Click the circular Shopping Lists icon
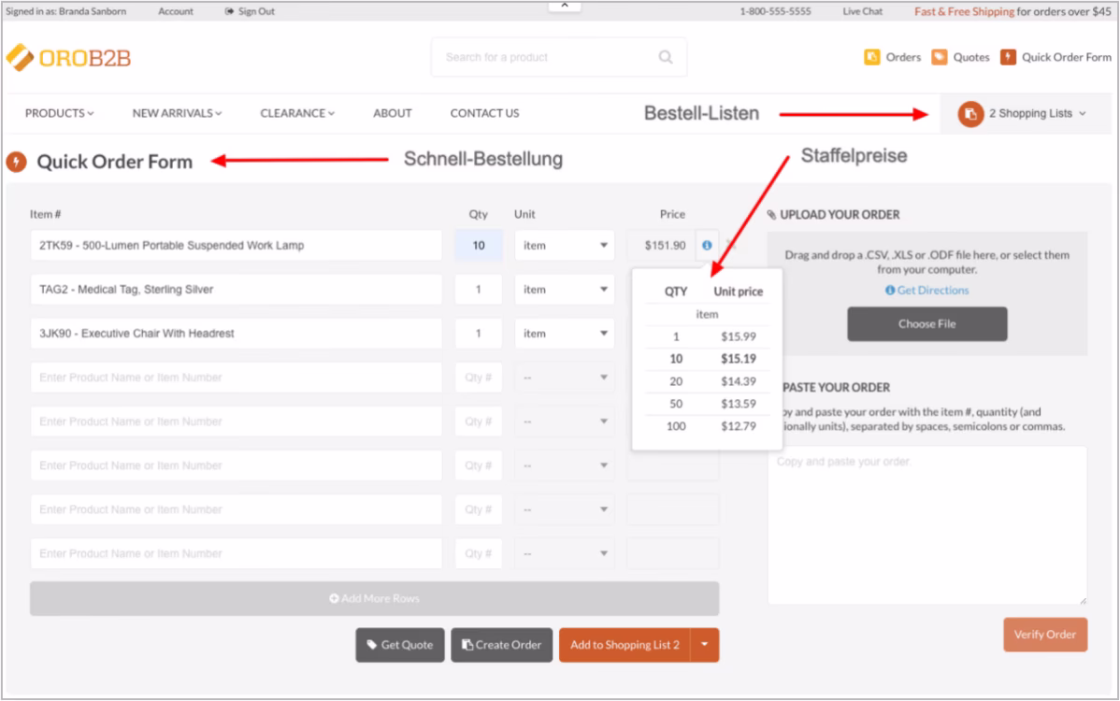The height and width of the screenshot is (701, 1120). tap(969, 113)
